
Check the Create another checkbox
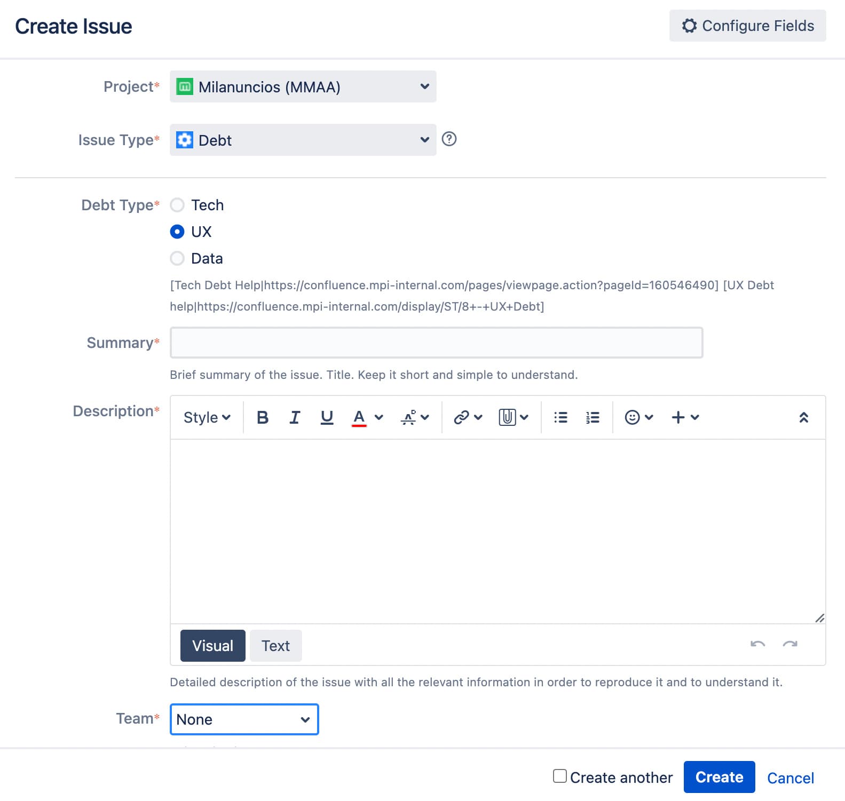point(560,776)
